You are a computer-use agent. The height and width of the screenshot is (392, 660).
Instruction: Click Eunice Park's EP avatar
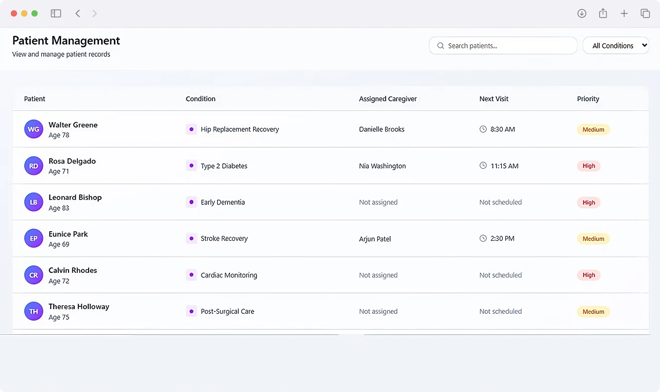pos(34,238)
